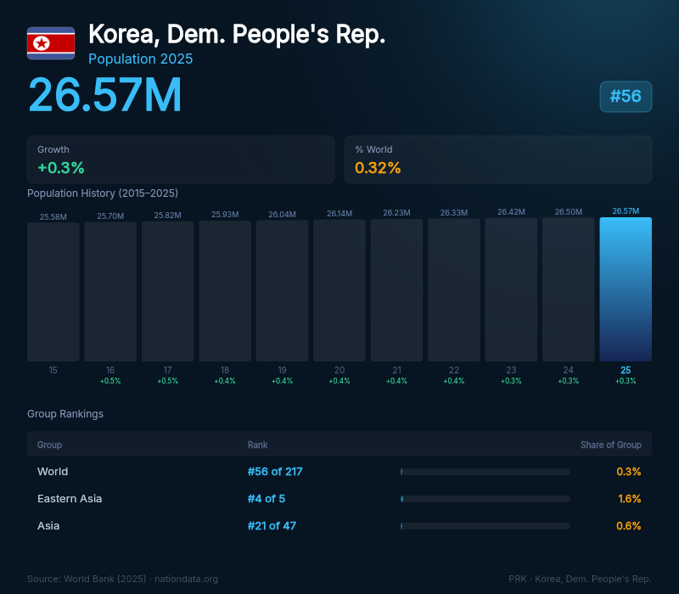Select the 2017 bar labeled 25.82M
The image size is (679, 594).
click(x=167, y=291)
